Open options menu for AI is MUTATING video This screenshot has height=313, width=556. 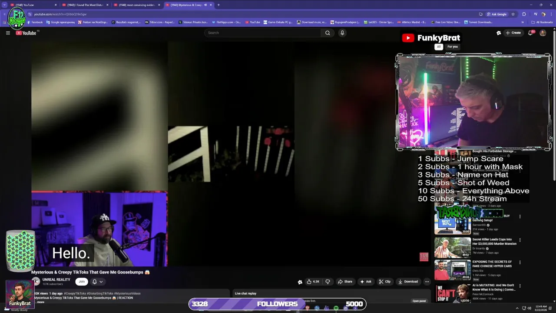[x=520, y=286]
